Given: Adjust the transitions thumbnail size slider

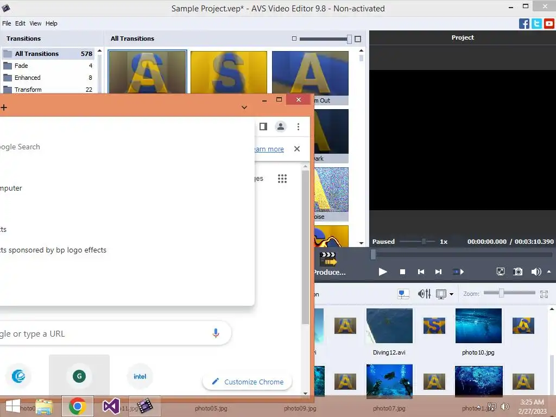Looking at the screenshot, I should click(349, 39).
